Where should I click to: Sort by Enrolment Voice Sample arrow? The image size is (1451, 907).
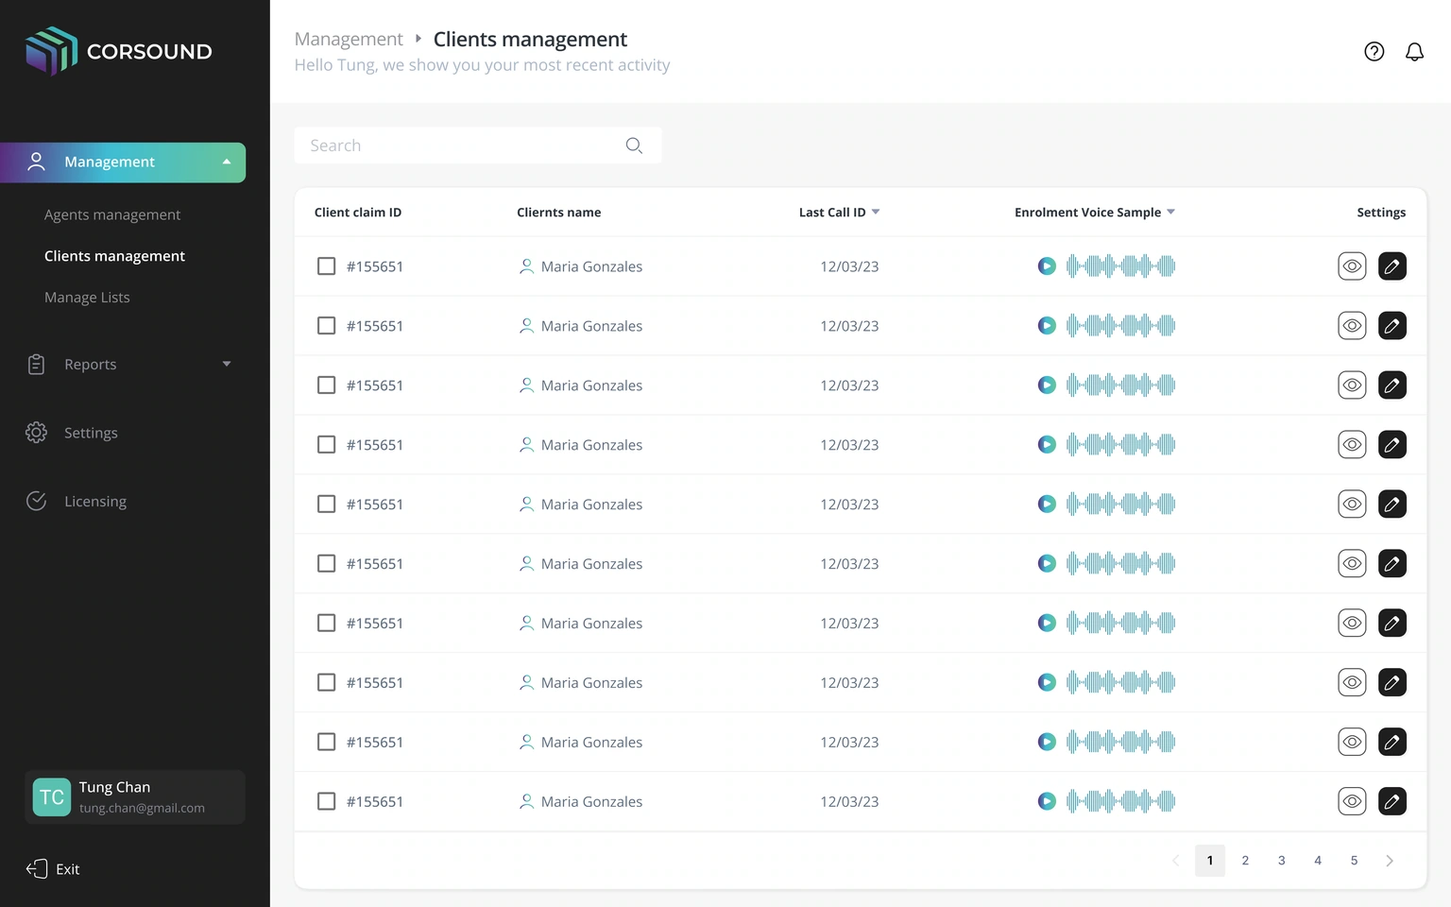point(1170,212)
